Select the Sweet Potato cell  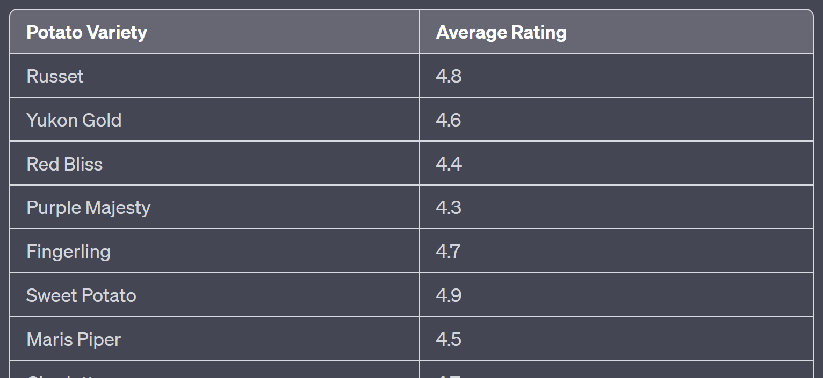pos(81,295)
